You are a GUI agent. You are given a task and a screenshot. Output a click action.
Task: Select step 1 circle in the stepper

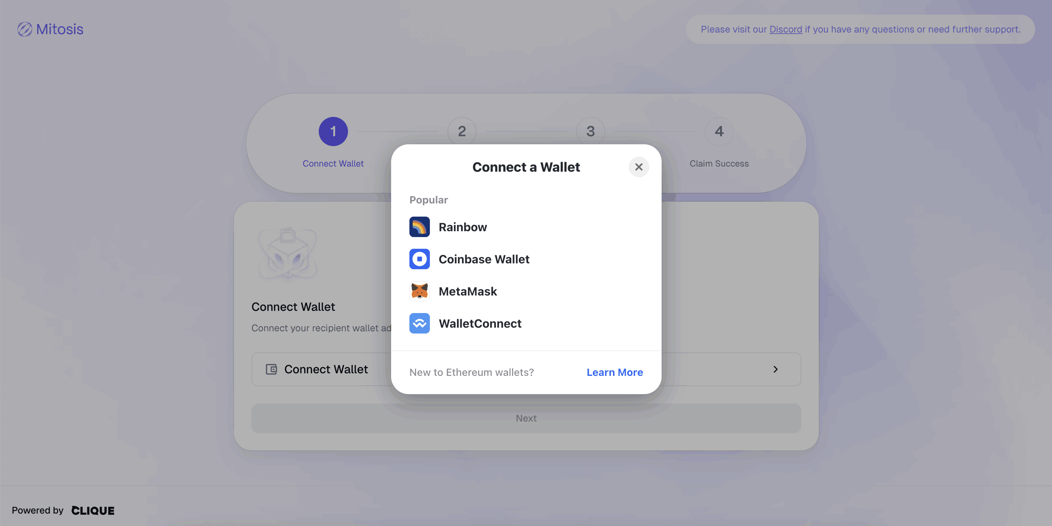[x=333, y=131]
